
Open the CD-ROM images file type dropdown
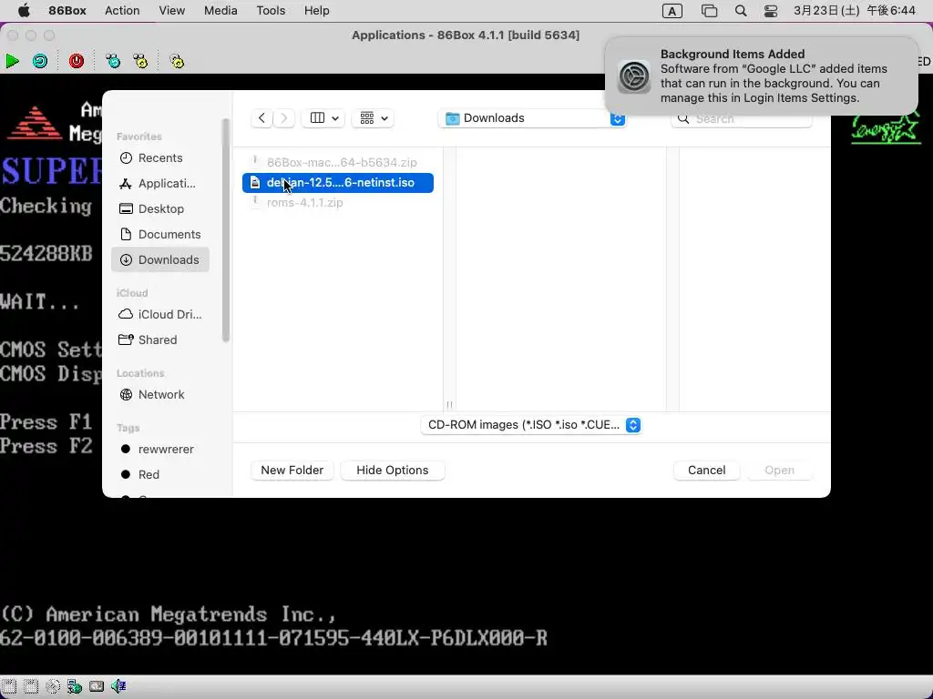[x=531, y=425]
